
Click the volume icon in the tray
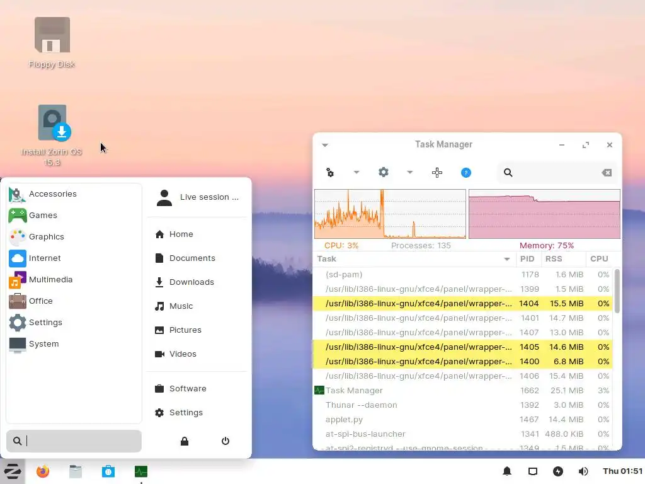[x=583, y=471]
